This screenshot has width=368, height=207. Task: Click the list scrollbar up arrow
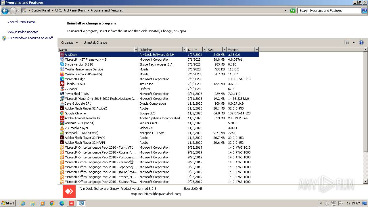point(366,50)
